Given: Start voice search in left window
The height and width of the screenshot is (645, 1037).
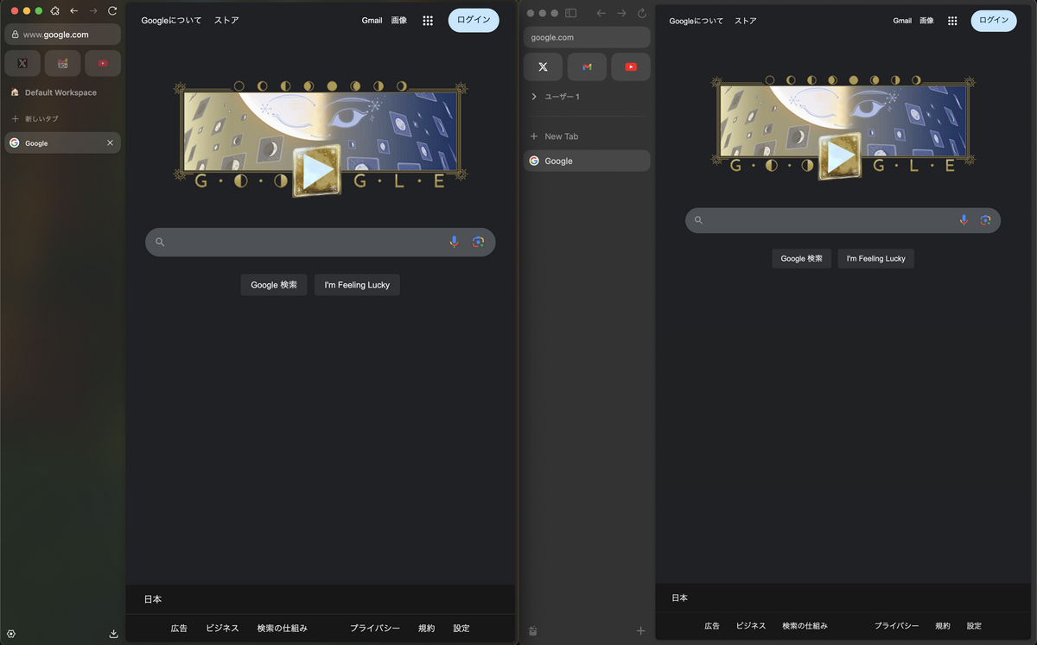Looking at the screenshot, I should (454, 242).
